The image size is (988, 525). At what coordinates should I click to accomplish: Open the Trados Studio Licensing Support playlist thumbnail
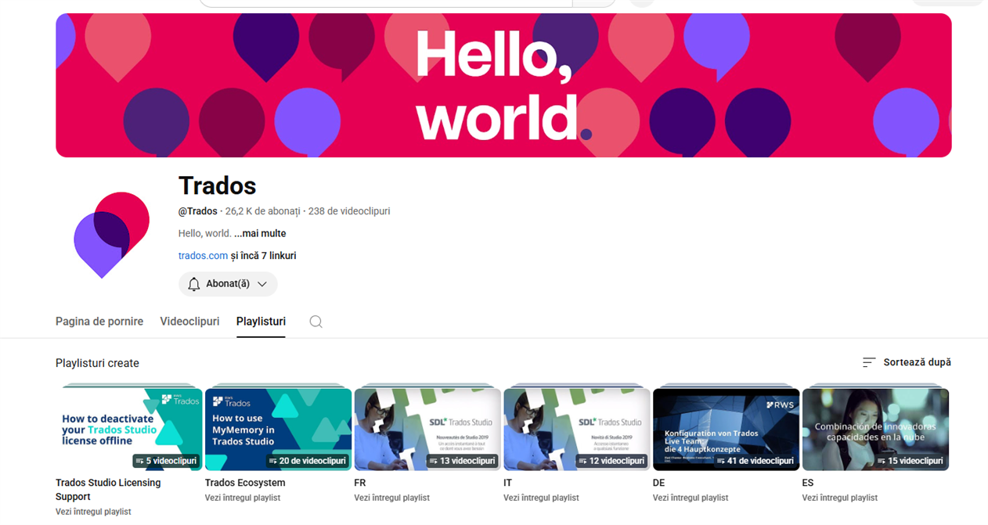coord(129,430)
